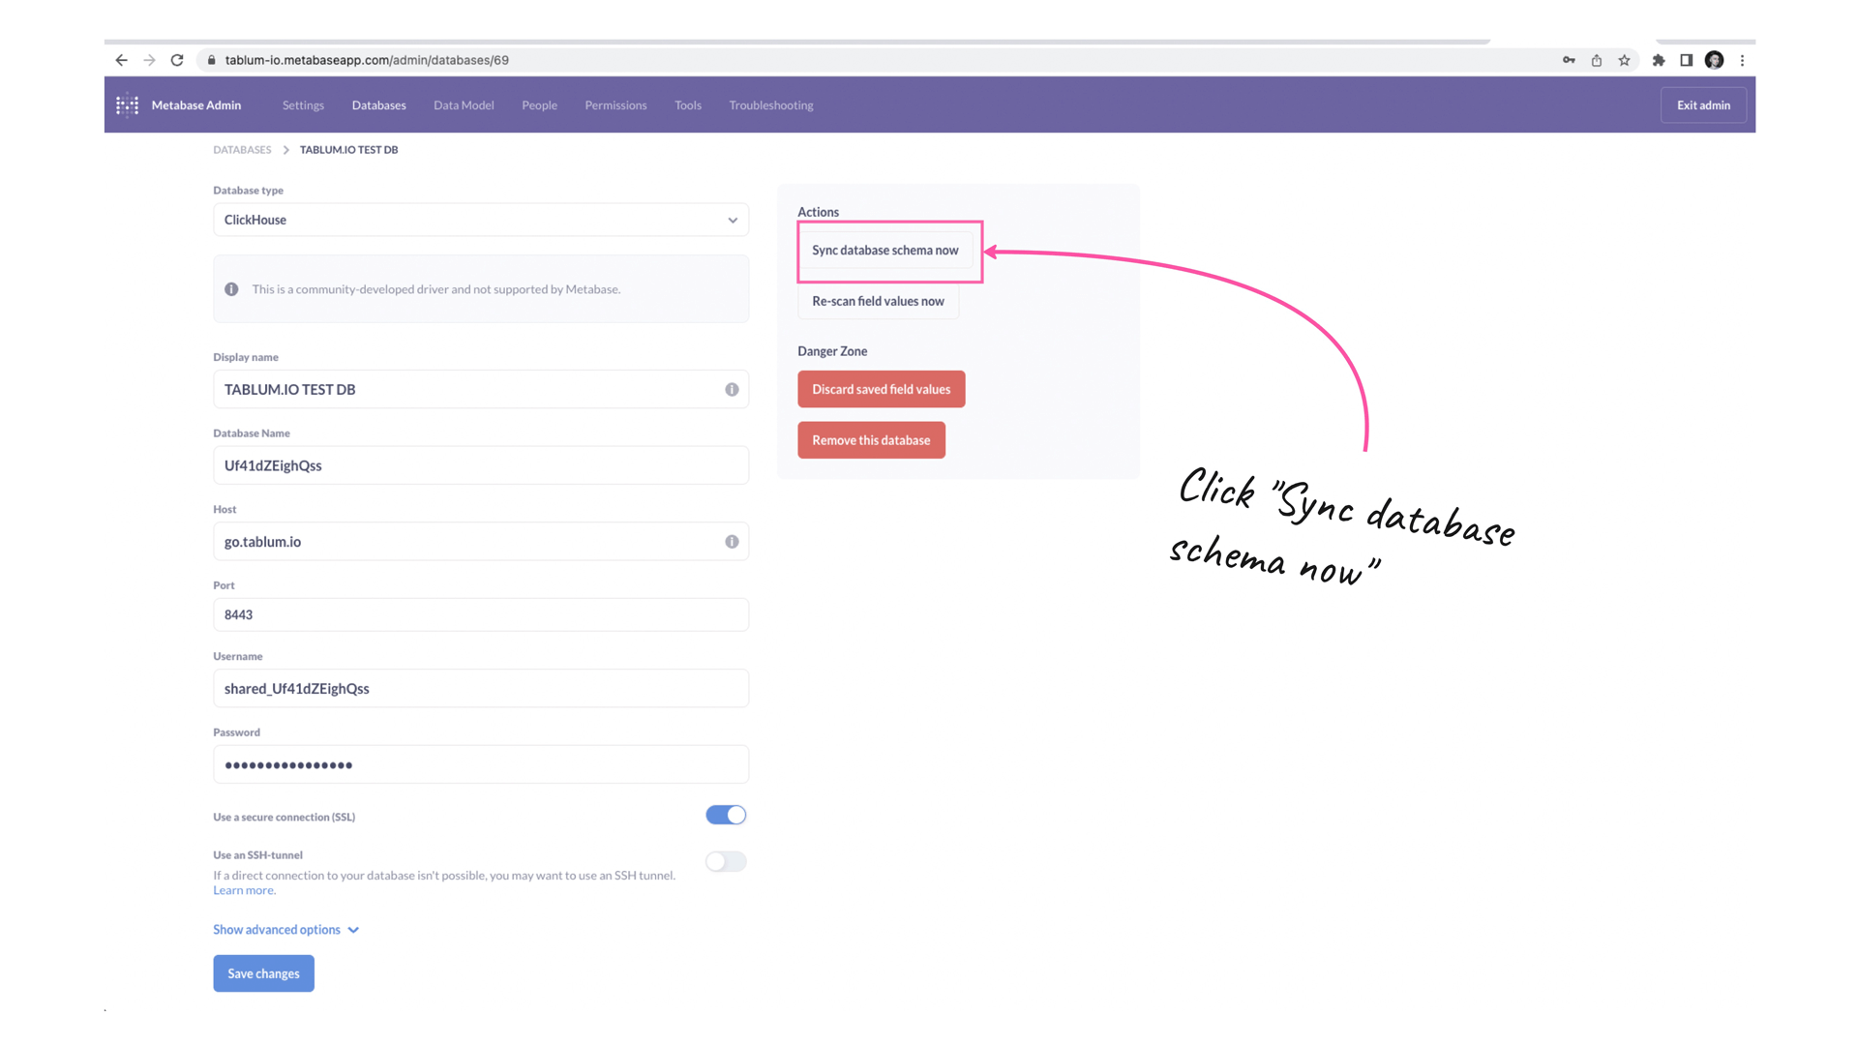Image resolution: width=1858 pixels, height=1045 pixels.
Task: Focus the Database Name input field
Action: point(481,465)
